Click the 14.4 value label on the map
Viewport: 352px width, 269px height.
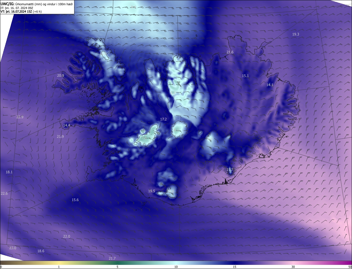click(67, 125)
